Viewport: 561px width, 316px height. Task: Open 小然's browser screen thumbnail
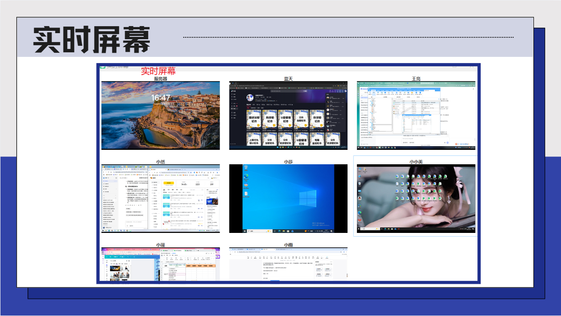pos(160,198)
